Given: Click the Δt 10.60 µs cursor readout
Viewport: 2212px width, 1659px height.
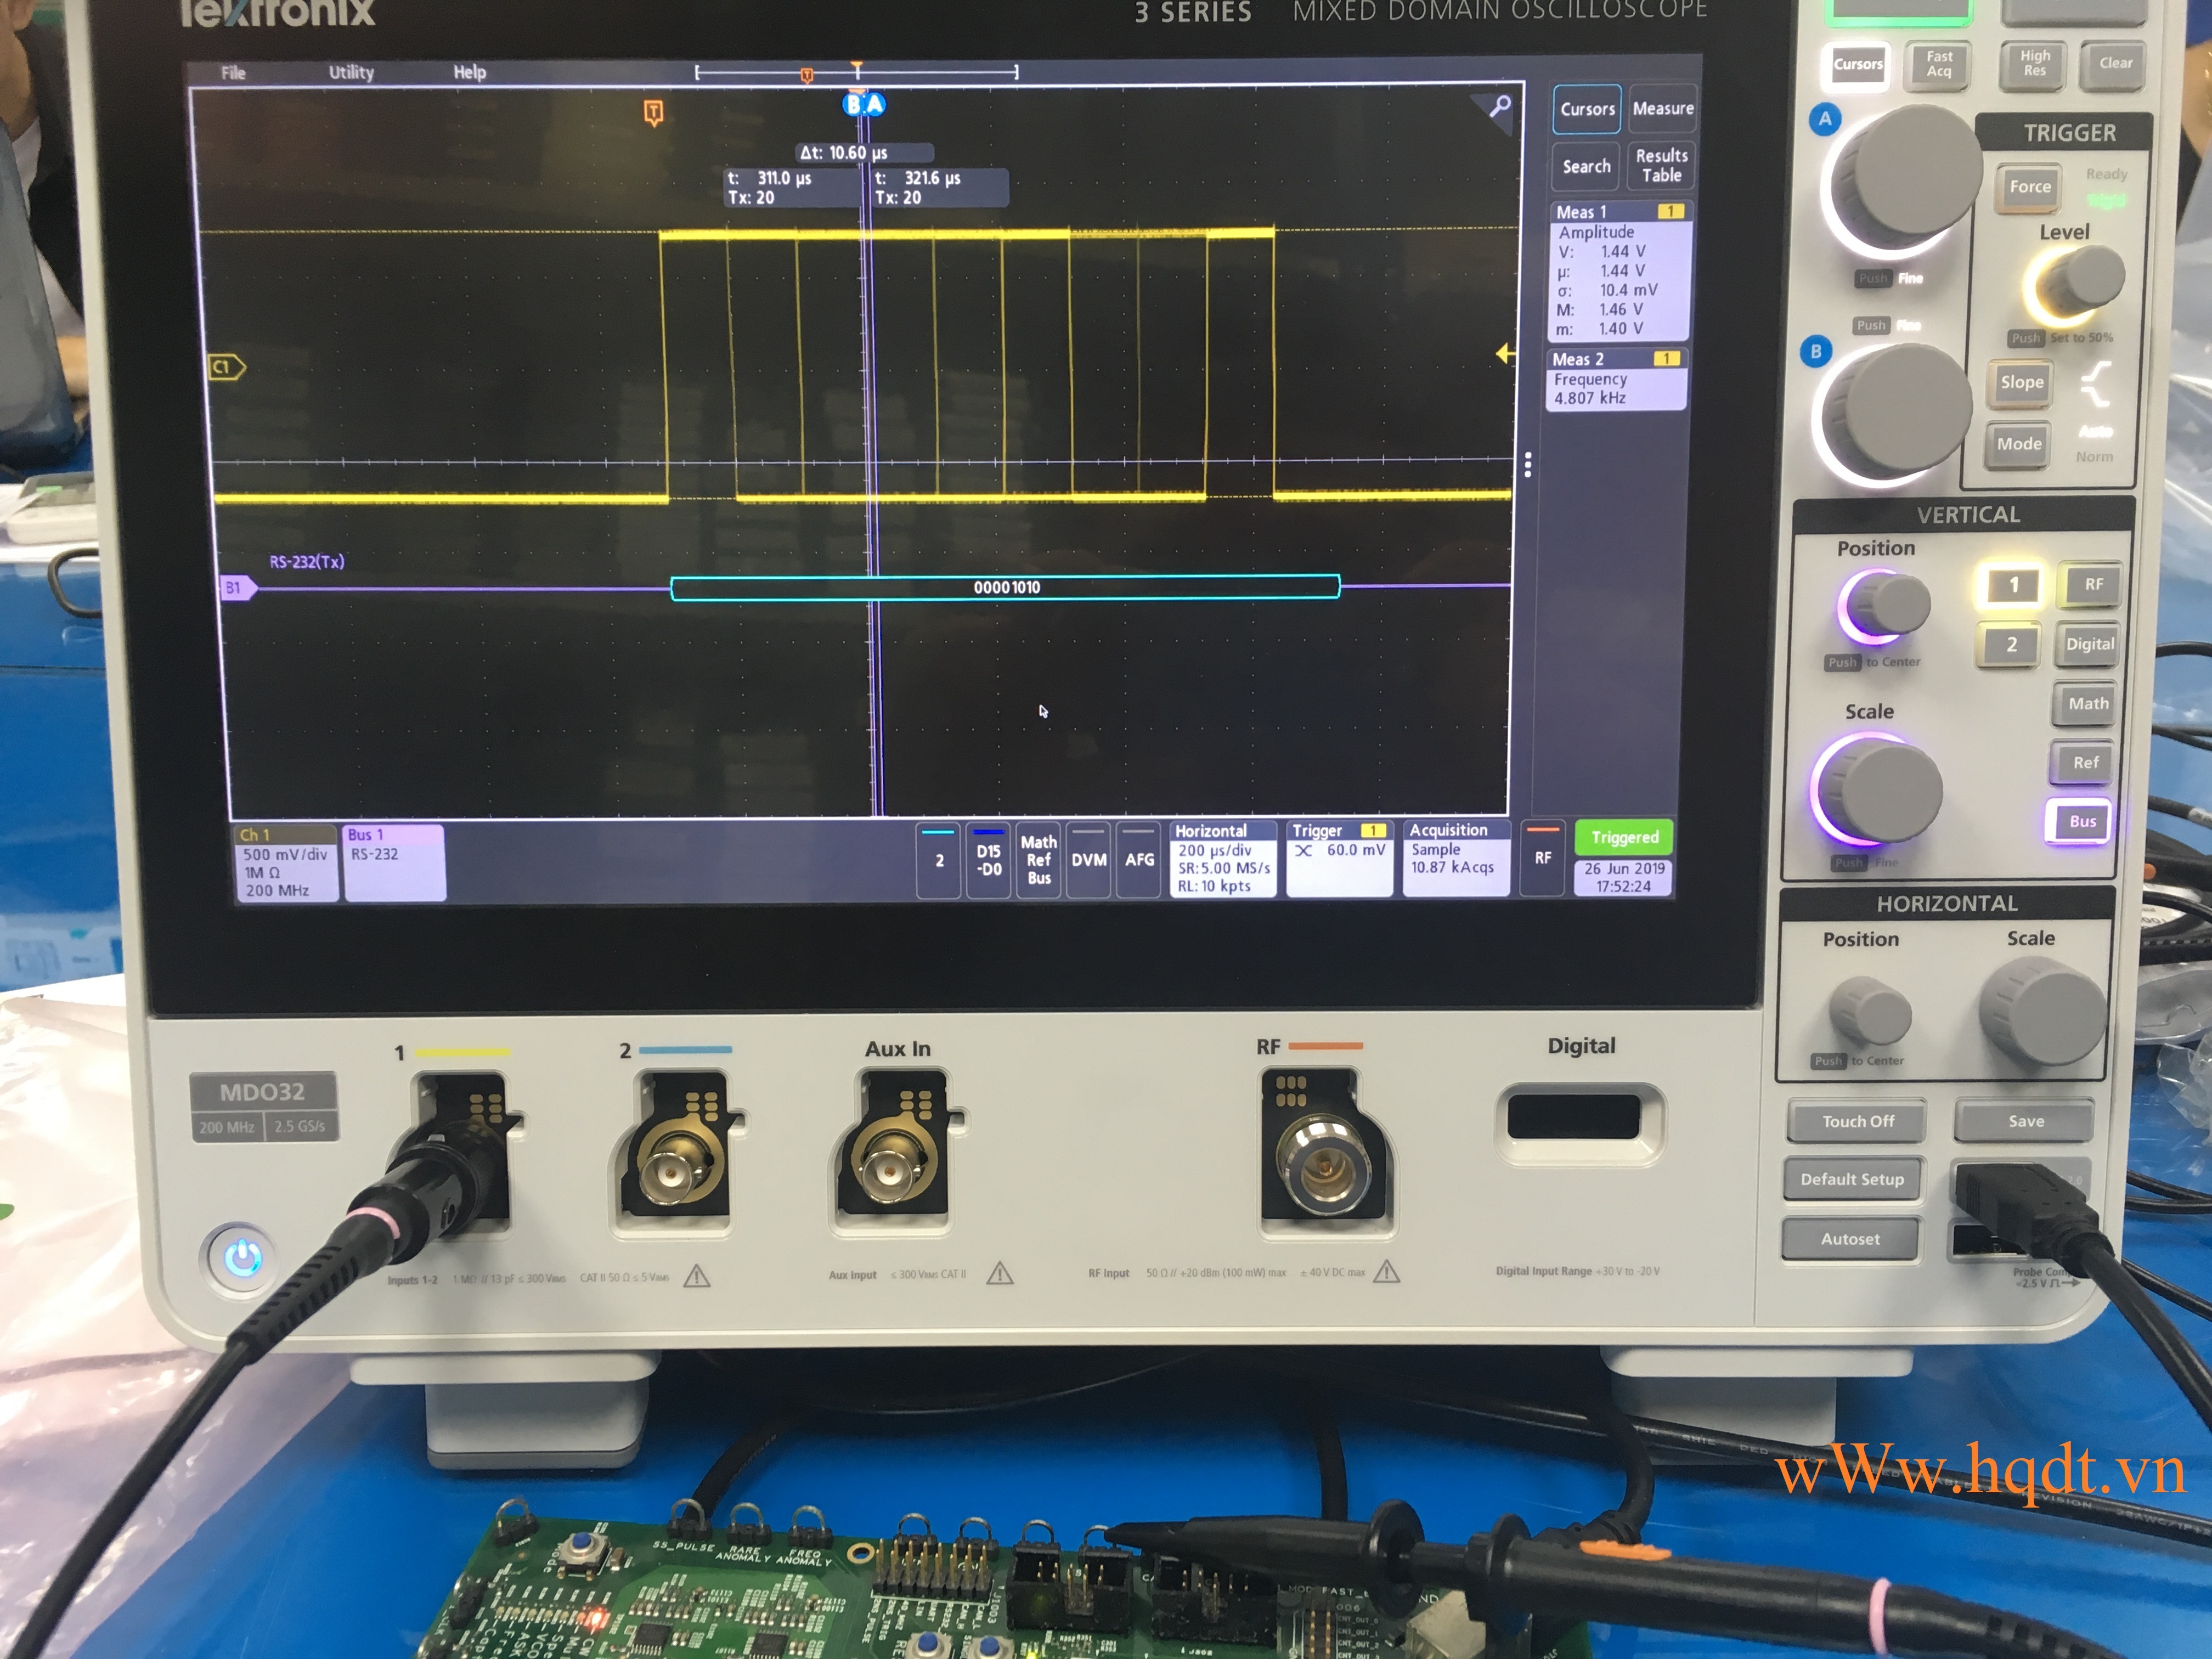Looking at the screenshot, I should pyautogui.click(x=865, y=153).
